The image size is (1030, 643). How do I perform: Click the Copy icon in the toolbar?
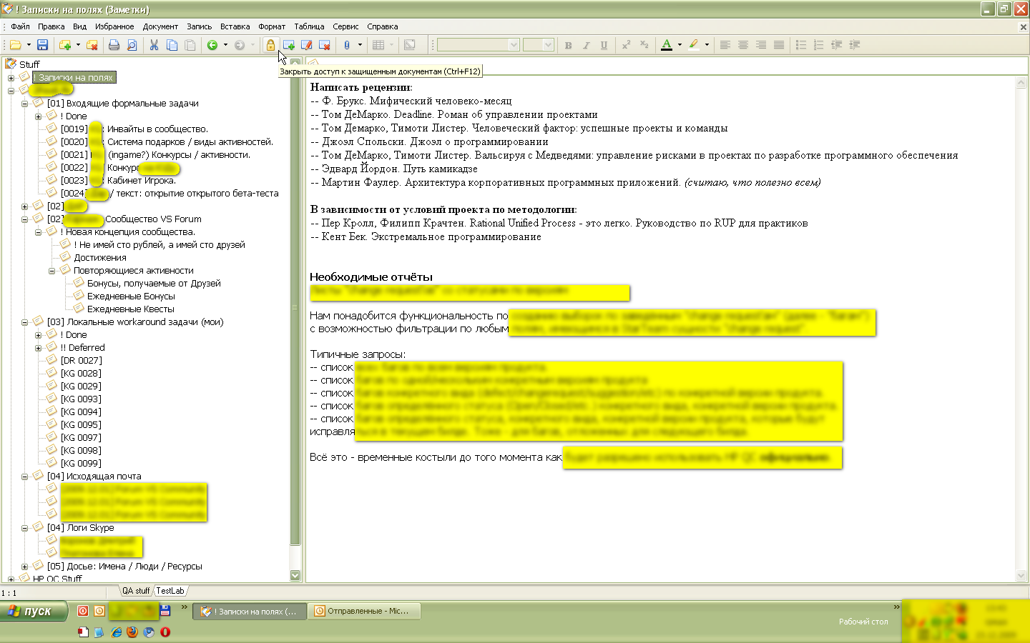(x=172, y=45)
